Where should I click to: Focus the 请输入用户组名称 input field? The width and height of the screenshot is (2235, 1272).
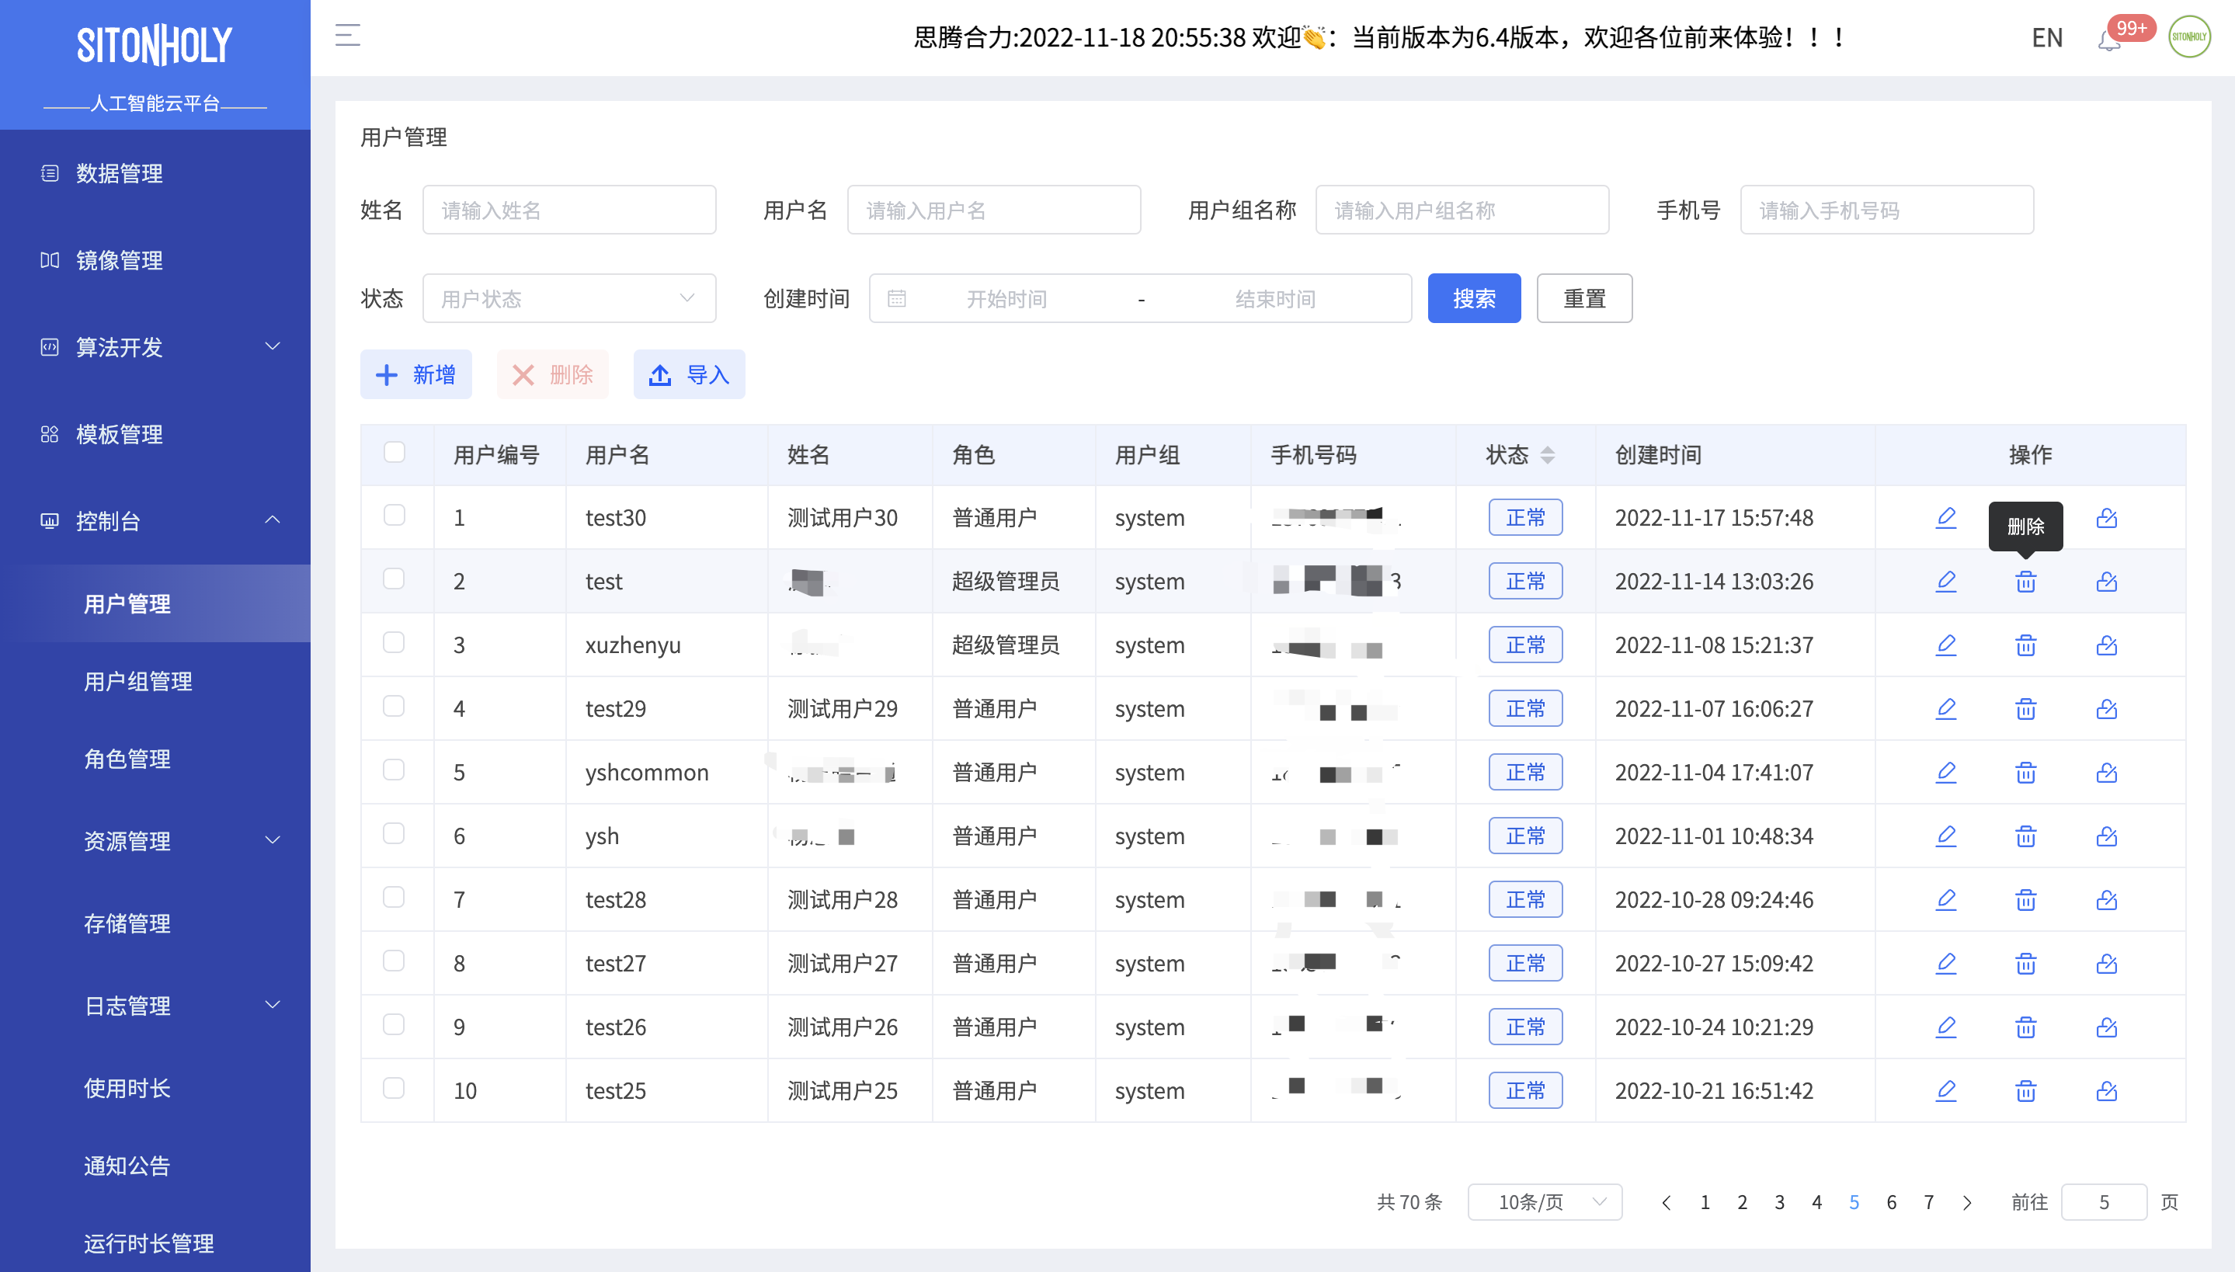click(x=1462, y=210)
